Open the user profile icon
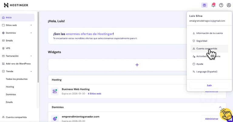The width and height of the screenshot is (233, 122). pos(229,5)
